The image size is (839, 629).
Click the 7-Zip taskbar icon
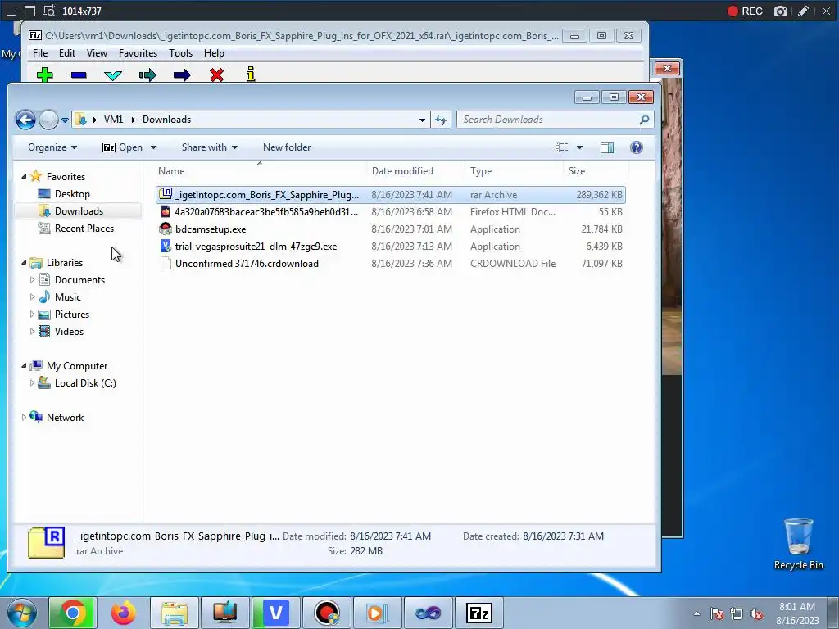click(x=478, y=613)
